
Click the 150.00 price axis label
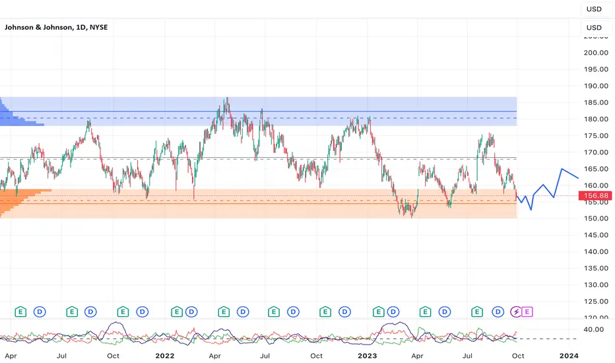[596, 218]
